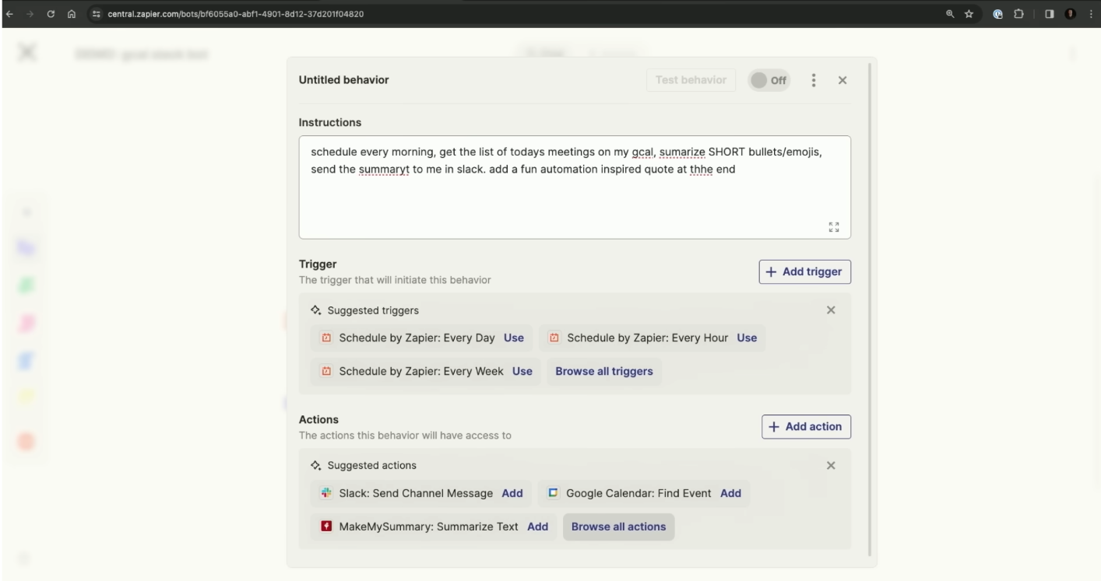Open site information icon beside the URL
The height and width of the screenshot is (581, 1101).
pyautogui.click(x=96, y=14)
